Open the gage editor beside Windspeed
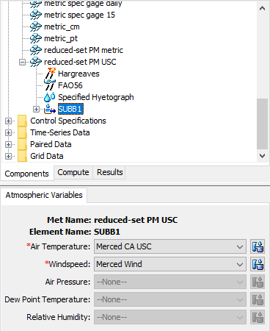 click(x=258, y=264)
